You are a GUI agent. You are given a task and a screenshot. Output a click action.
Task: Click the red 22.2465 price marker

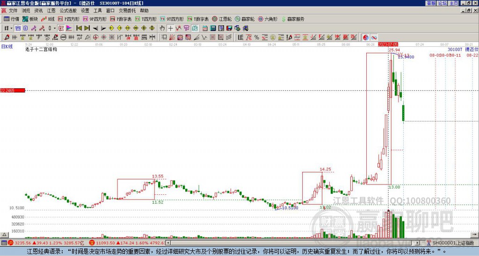click(x=13, y=90)
